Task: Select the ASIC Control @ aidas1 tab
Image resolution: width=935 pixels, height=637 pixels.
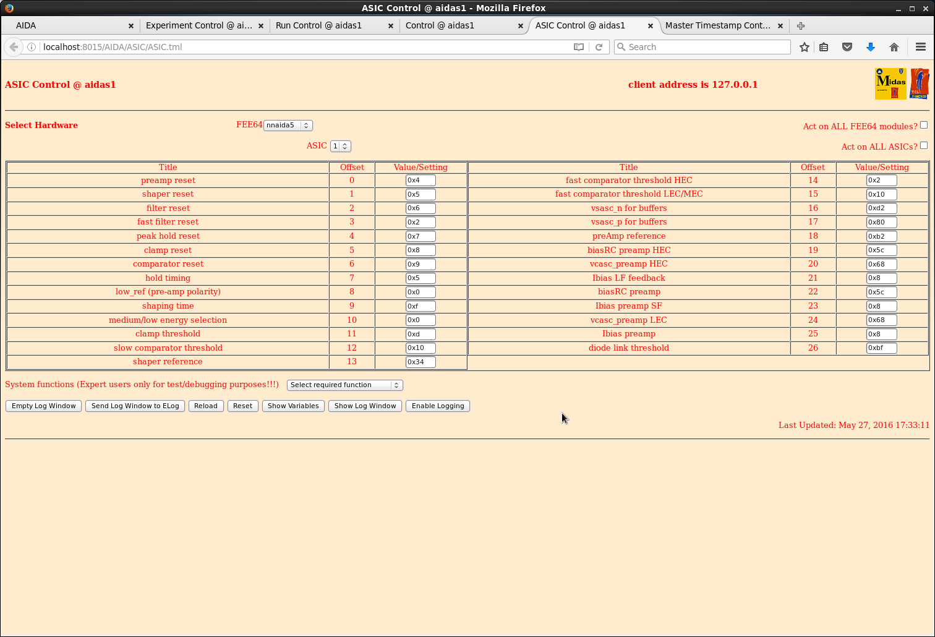Action: coord(593,26)
